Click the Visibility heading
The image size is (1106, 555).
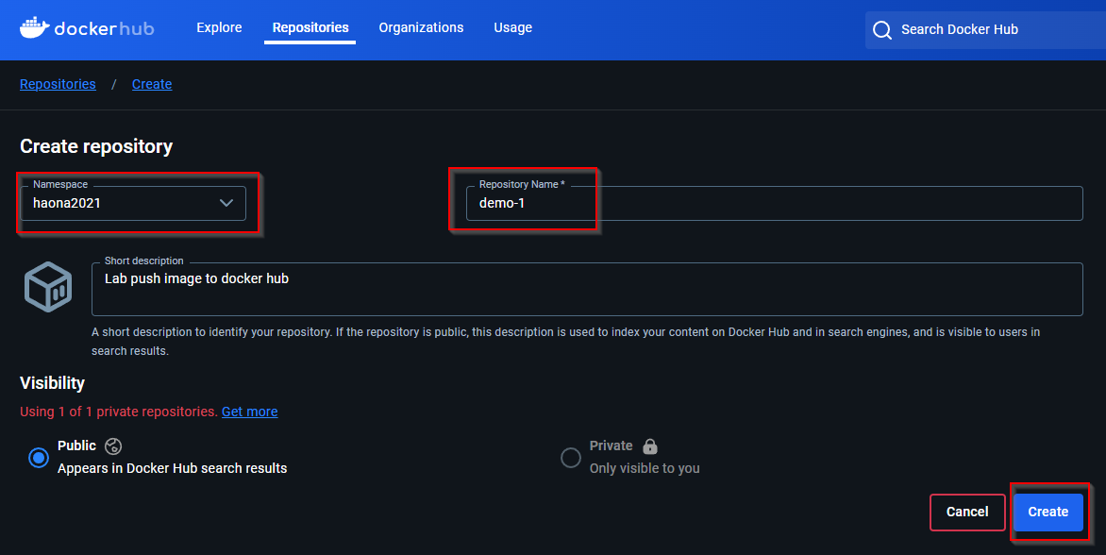(52, 383)
